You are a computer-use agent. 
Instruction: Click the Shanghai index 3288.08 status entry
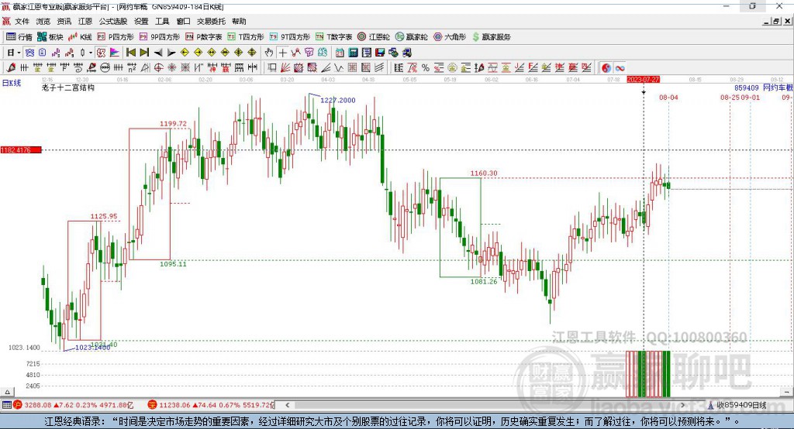pyautogui.click(x=73, y=405)
